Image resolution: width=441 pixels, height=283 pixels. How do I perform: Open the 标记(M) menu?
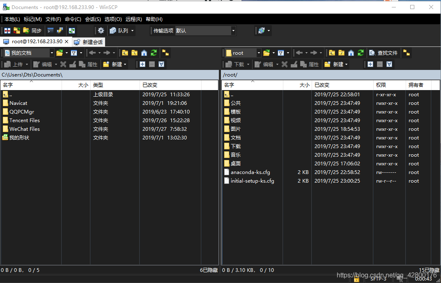32,19
